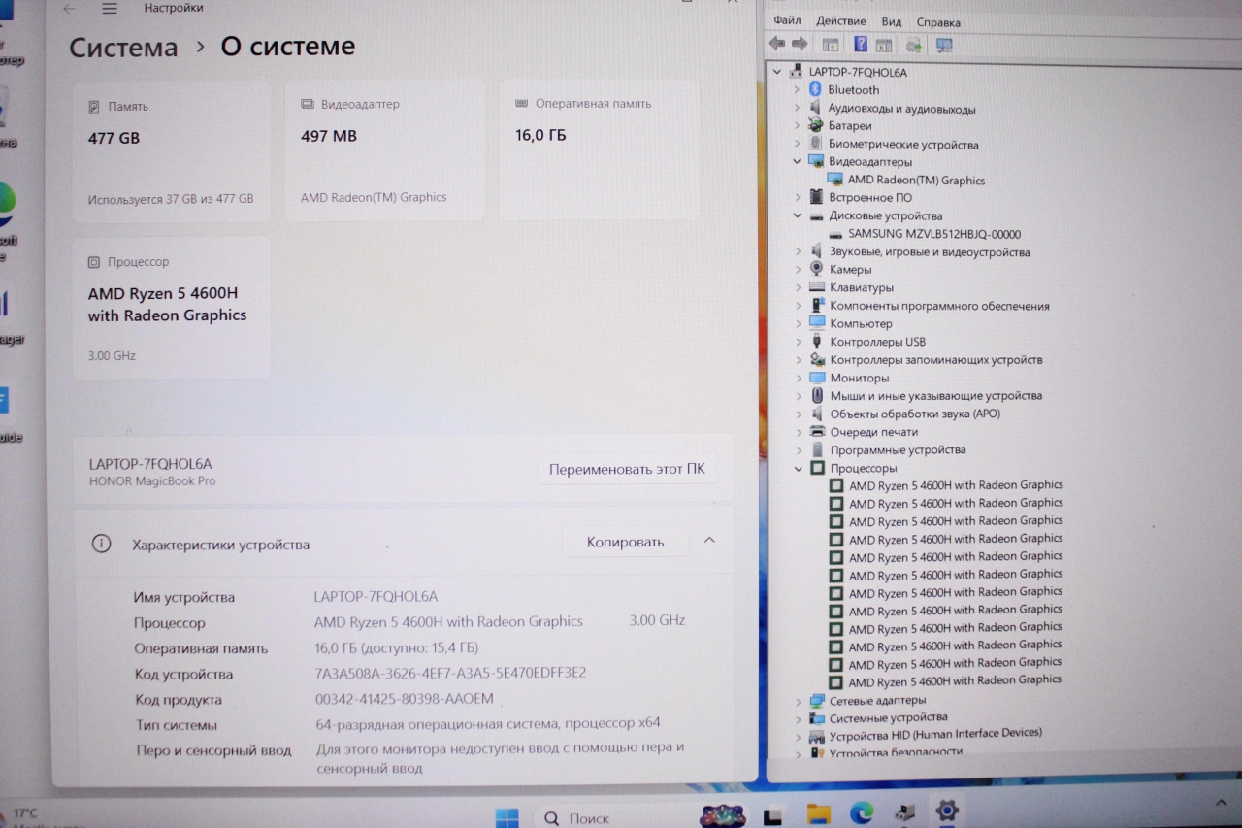Select Контроллеры запоминающих устройств label

936,359
